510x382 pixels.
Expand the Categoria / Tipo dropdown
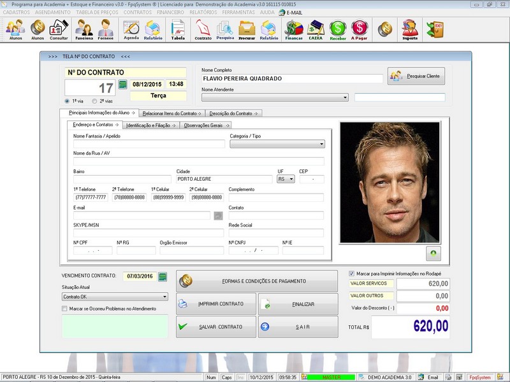point(321,144)
